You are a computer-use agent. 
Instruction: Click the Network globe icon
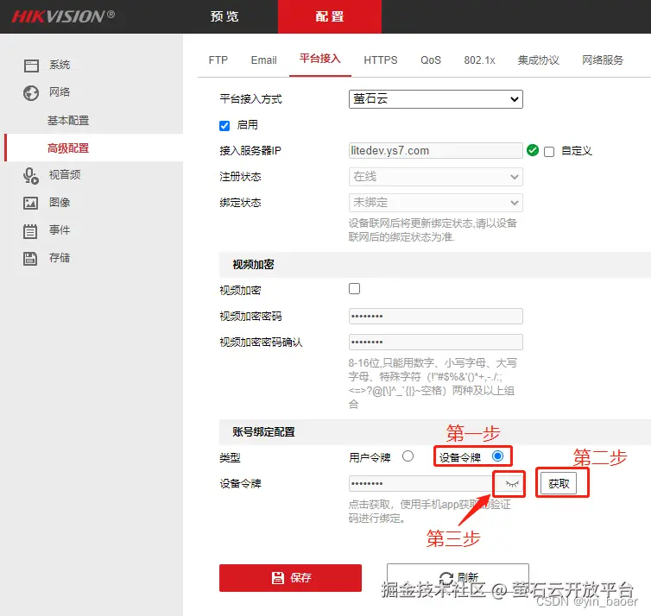tap(31, 93)
